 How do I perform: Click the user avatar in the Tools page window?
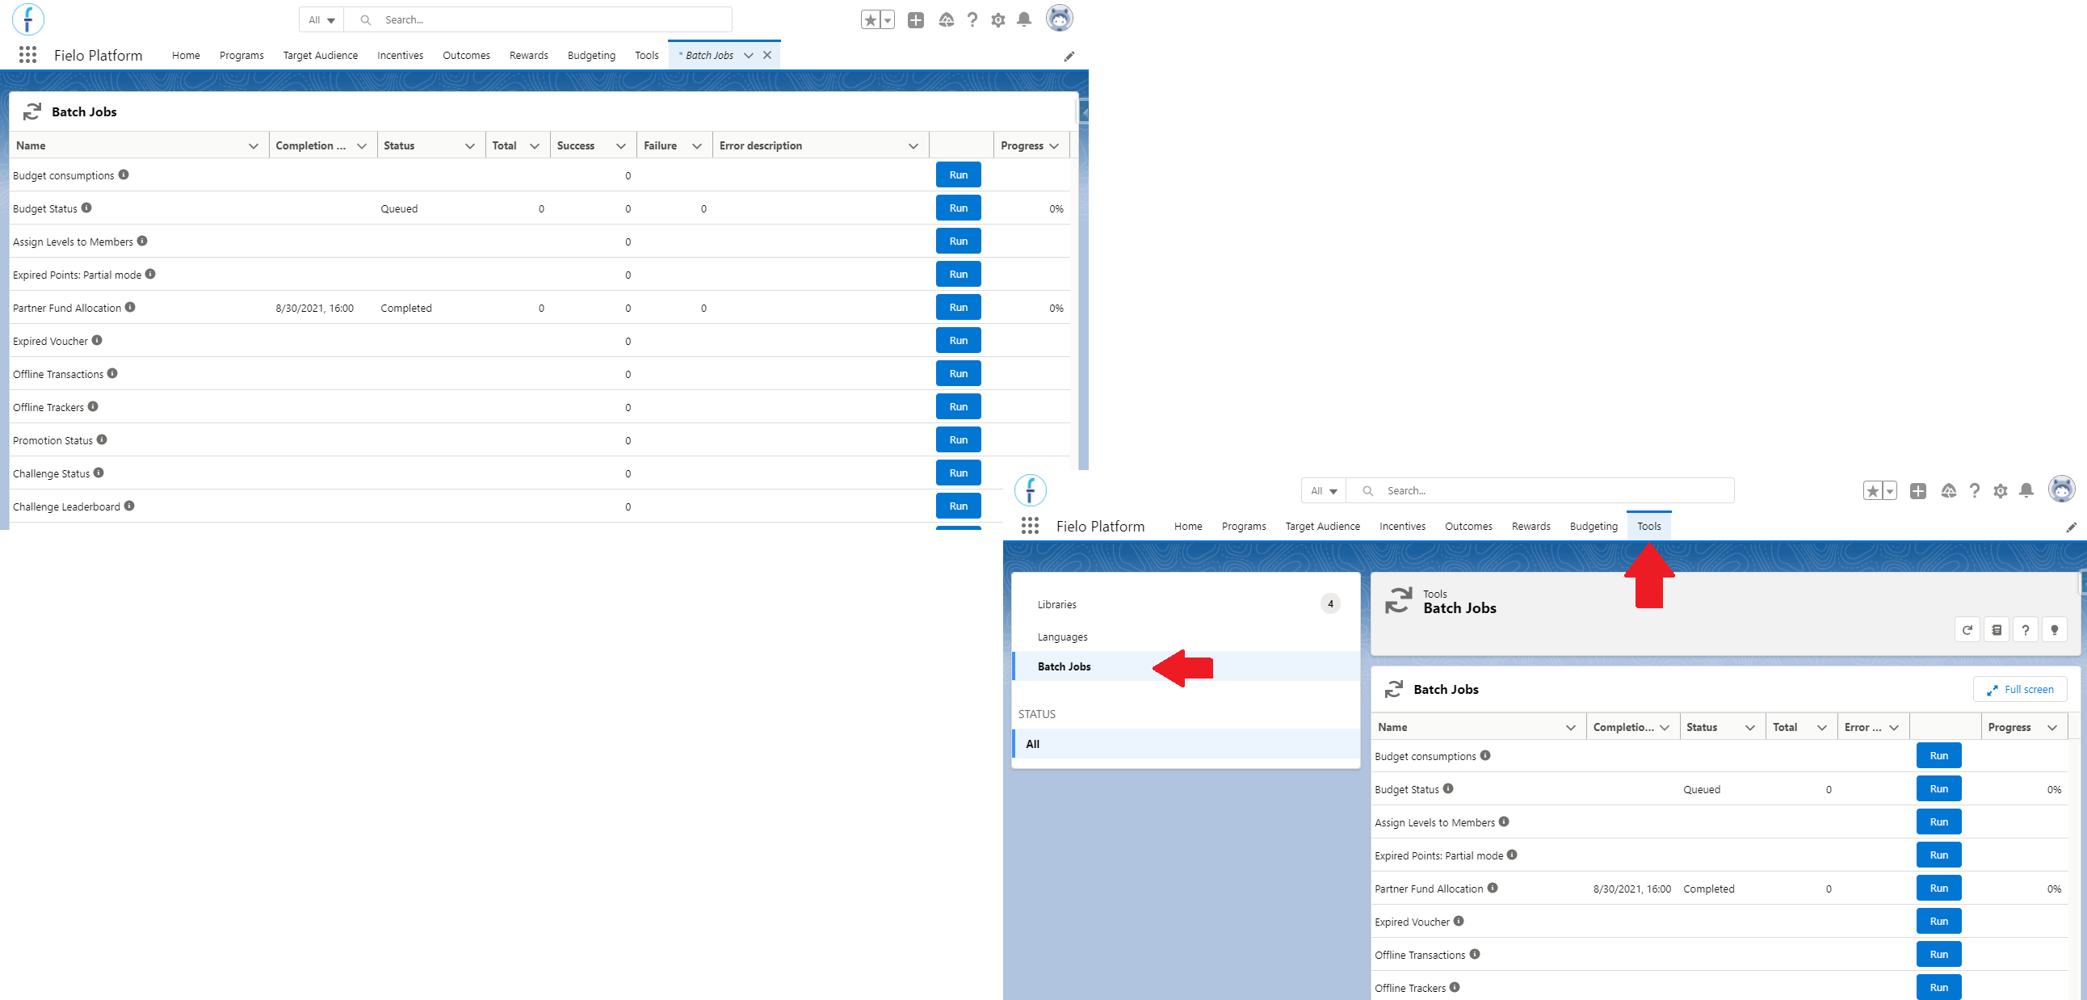click(x=2062, y=489)
